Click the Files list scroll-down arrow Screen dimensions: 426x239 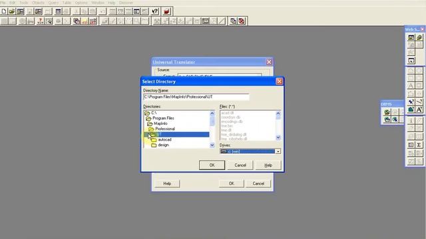click(278, 137)
